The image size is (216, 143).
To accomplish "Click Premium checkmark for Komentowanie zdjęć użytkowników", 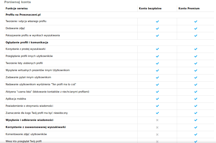I will point(196,134).
